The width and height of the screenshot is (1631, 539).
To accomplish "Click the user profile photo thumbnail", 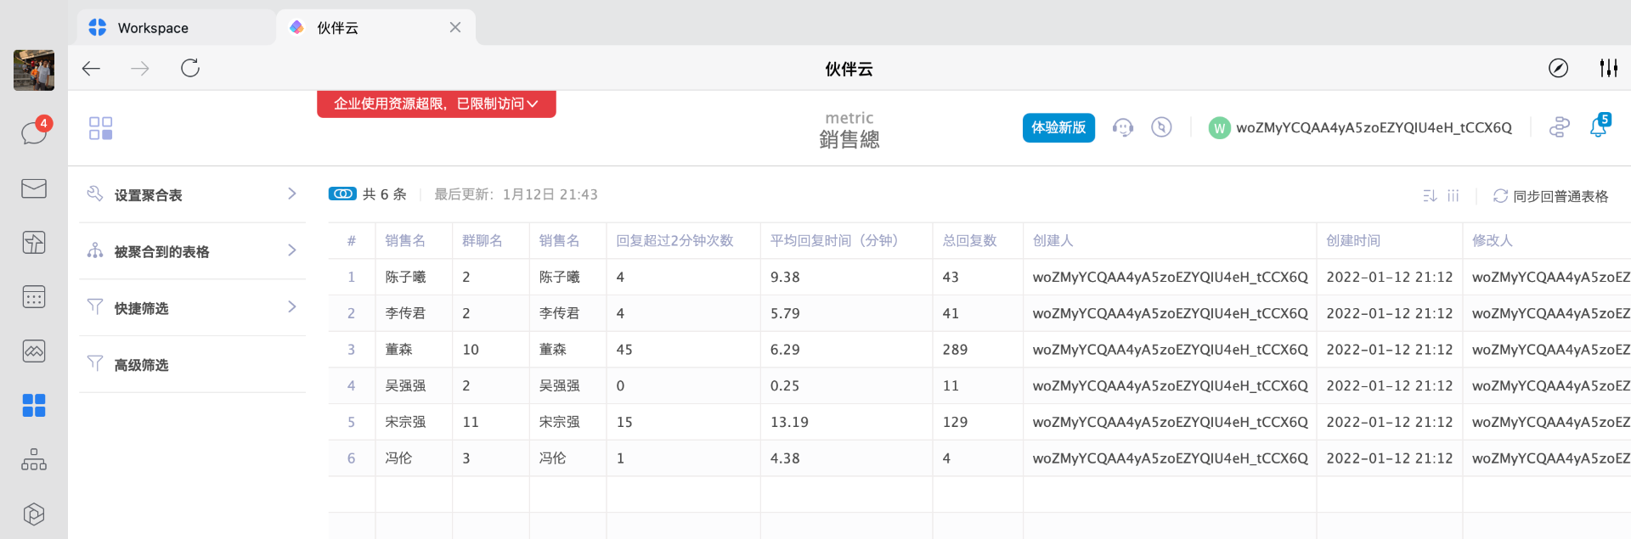I will (34, 70).
